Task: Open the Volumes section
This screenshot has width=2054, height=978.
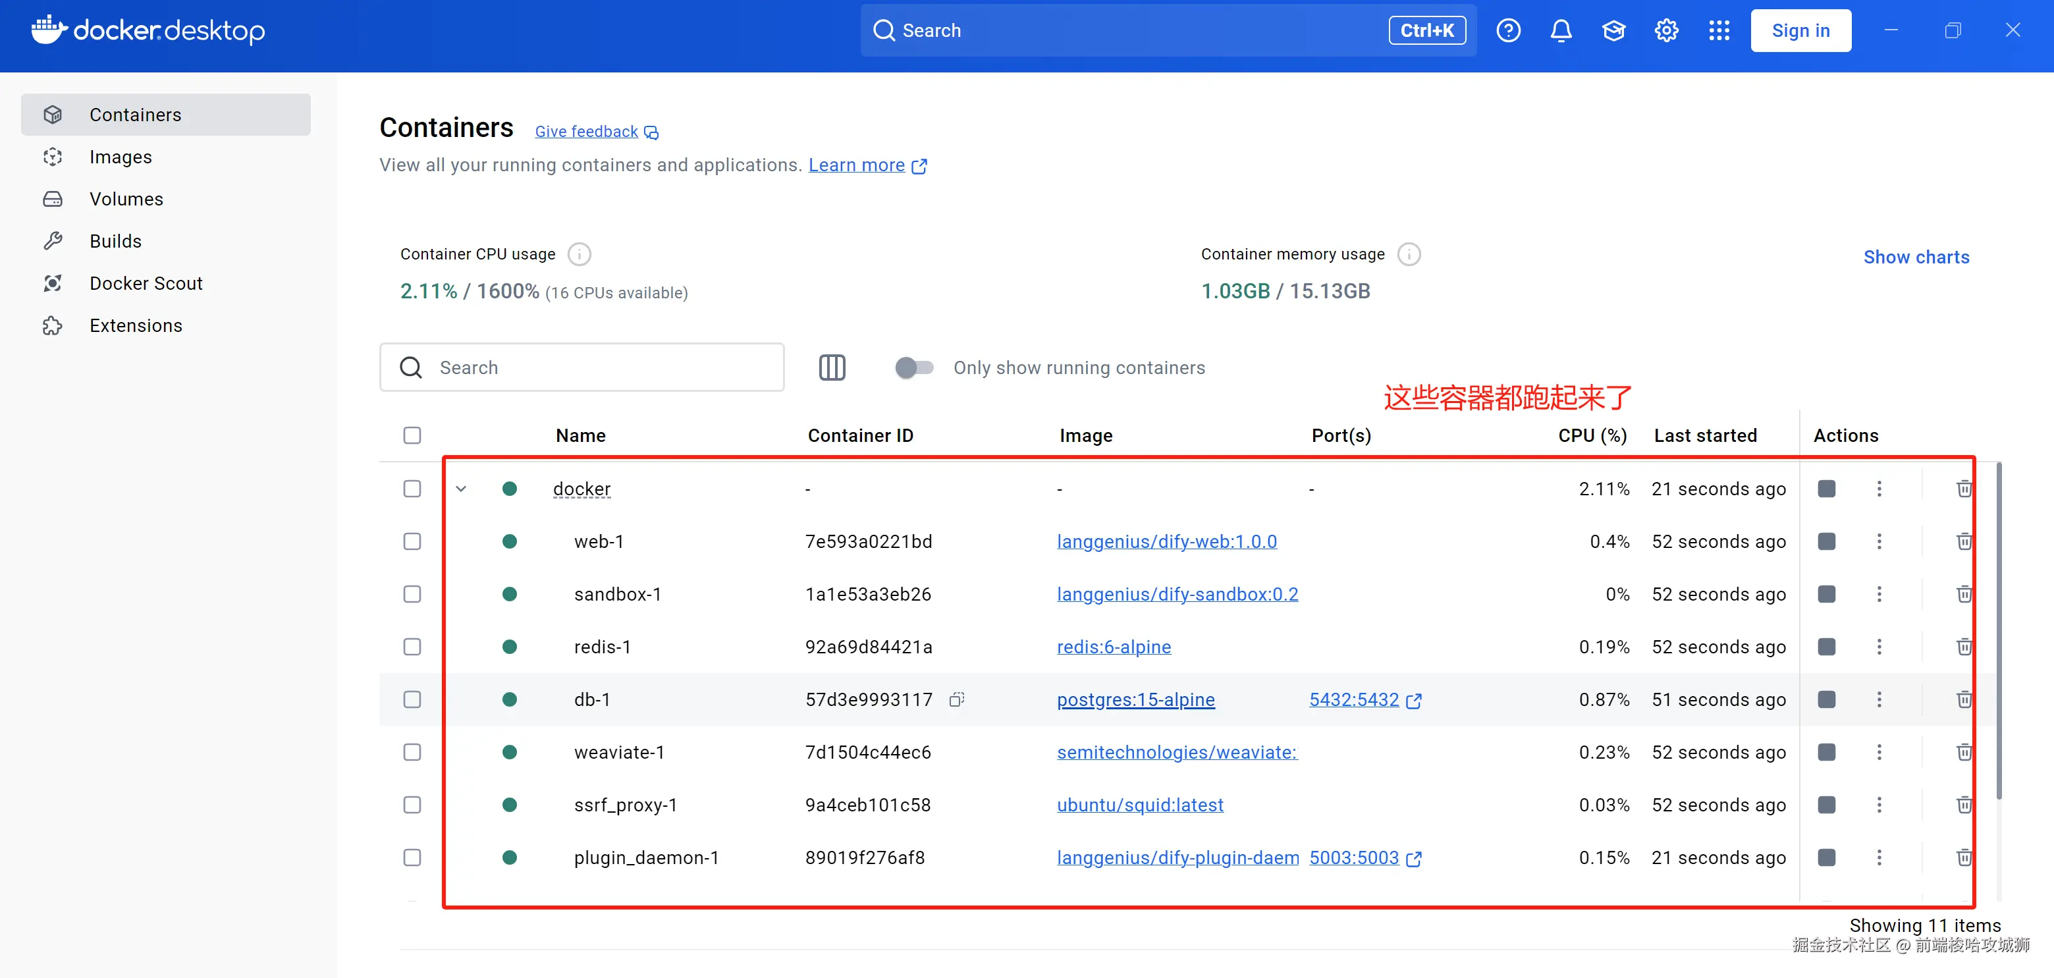Action: (126, 200)
